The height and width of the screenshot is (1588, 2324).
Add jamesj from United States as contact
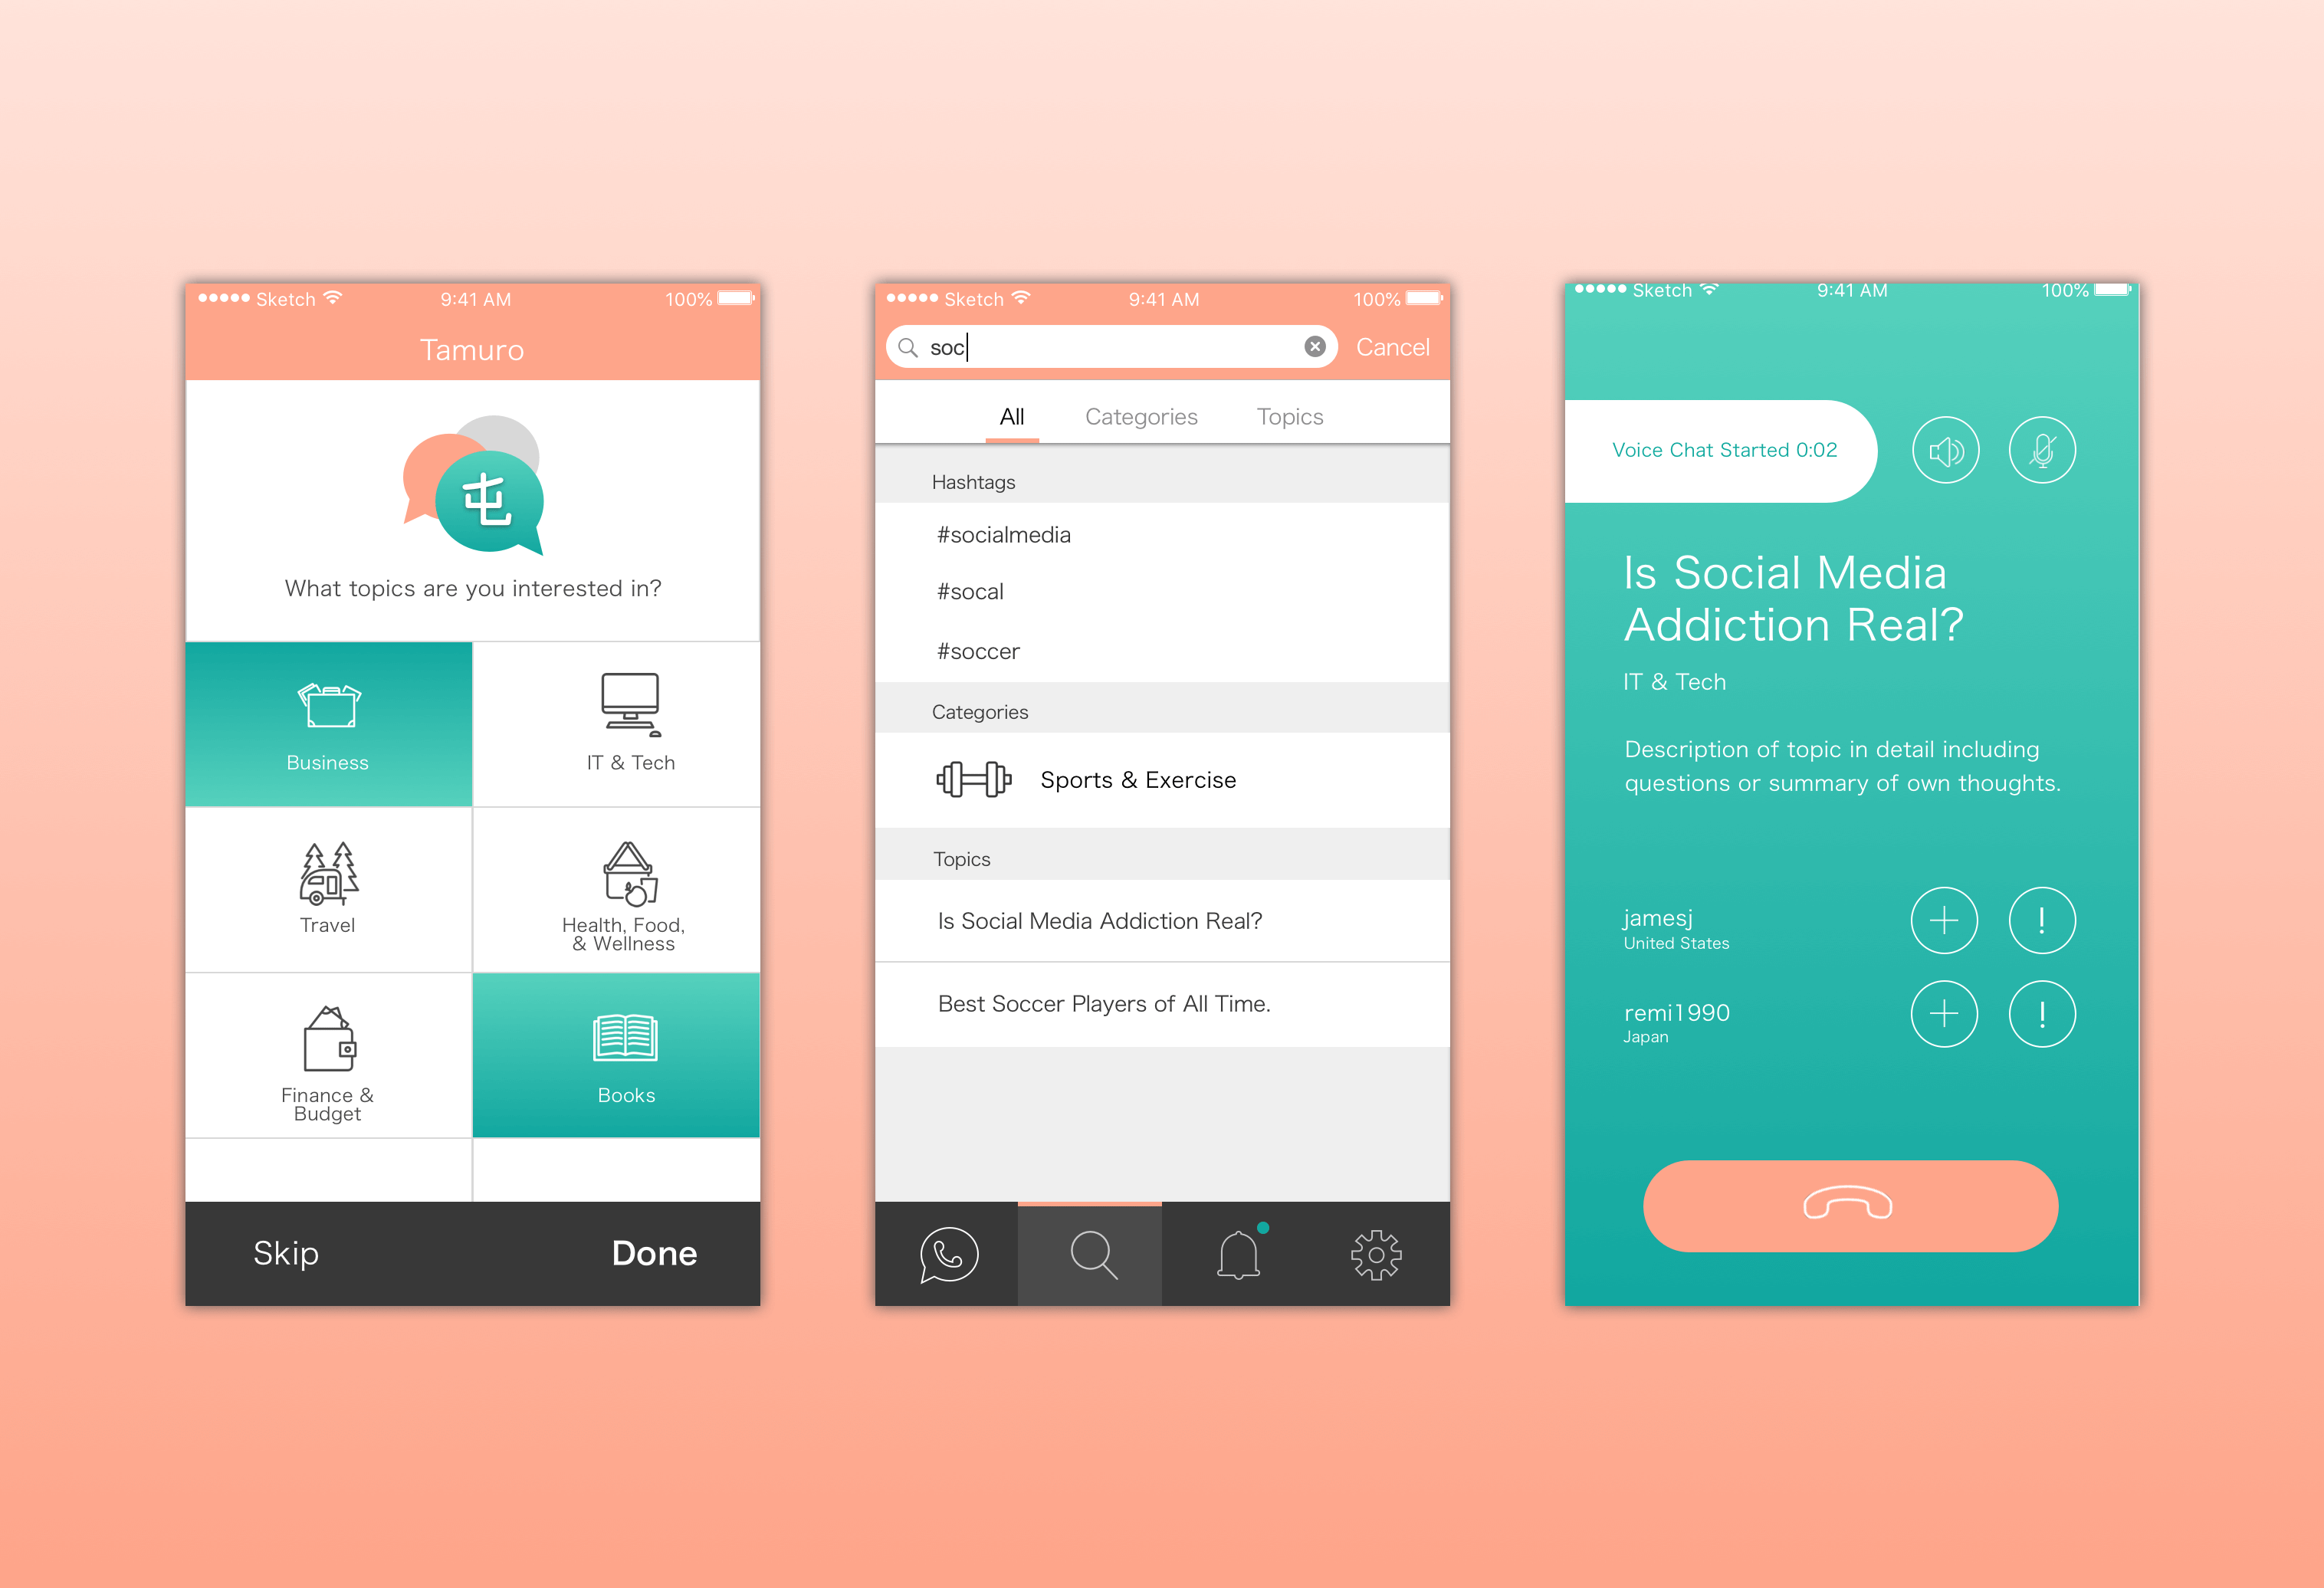click(1941, 920)
